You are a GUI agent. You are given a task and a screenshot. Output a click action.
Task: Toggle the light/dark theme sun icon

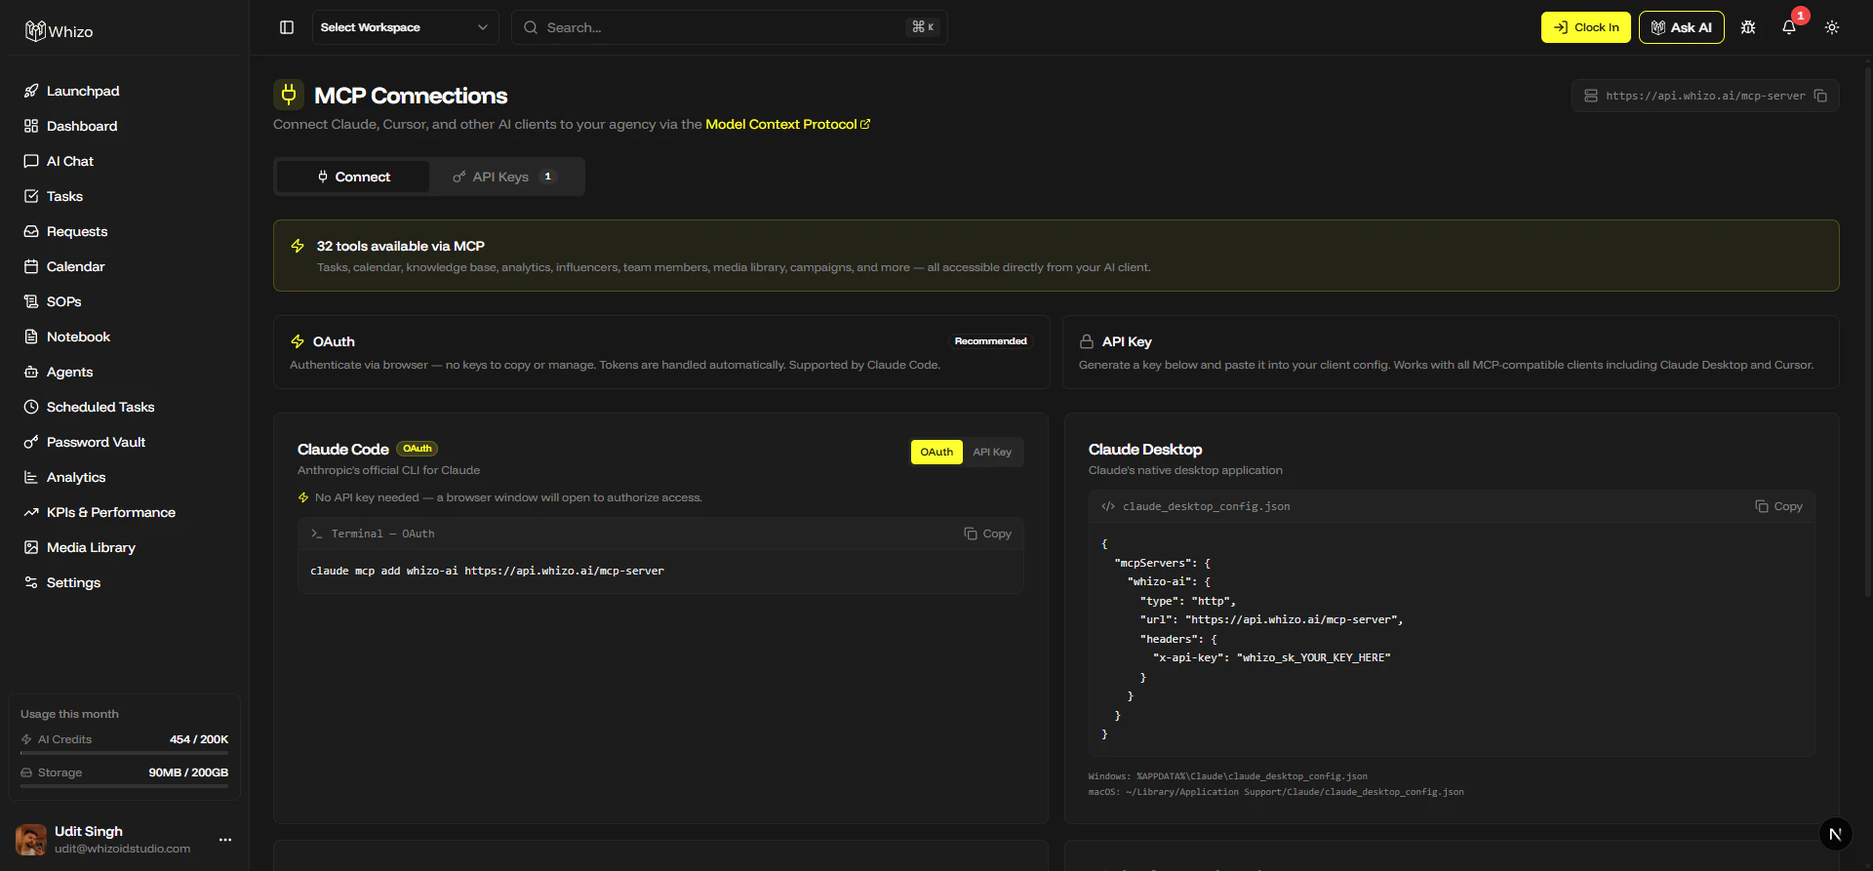[x=1832, y=27]
